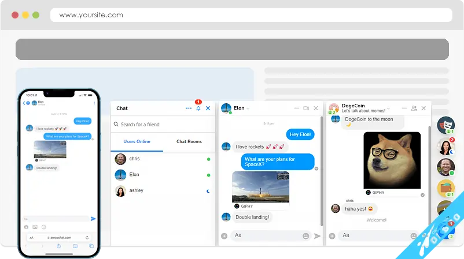
Task: Select chris from the online users list
Action: pyautogui.click(x=134, y=159)
